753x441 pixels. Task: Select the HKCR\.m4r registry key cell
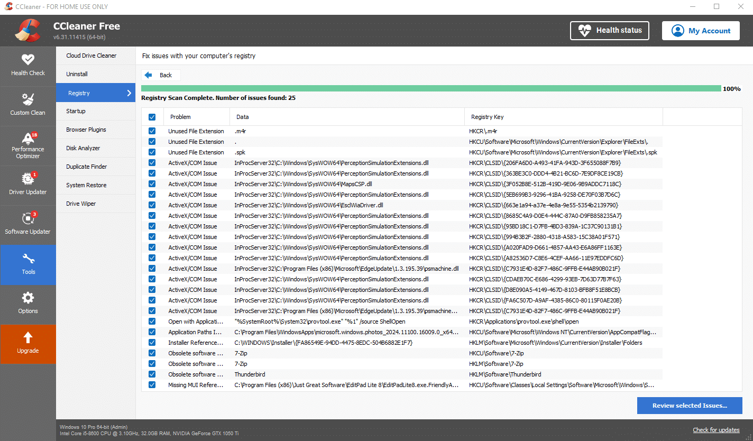[483, 131]
